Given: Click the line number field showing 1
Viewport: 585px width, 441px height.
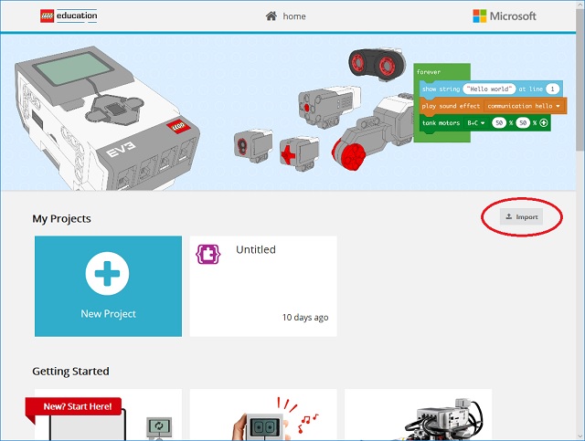Looking at the screenshot, I should tap(553, 89).
